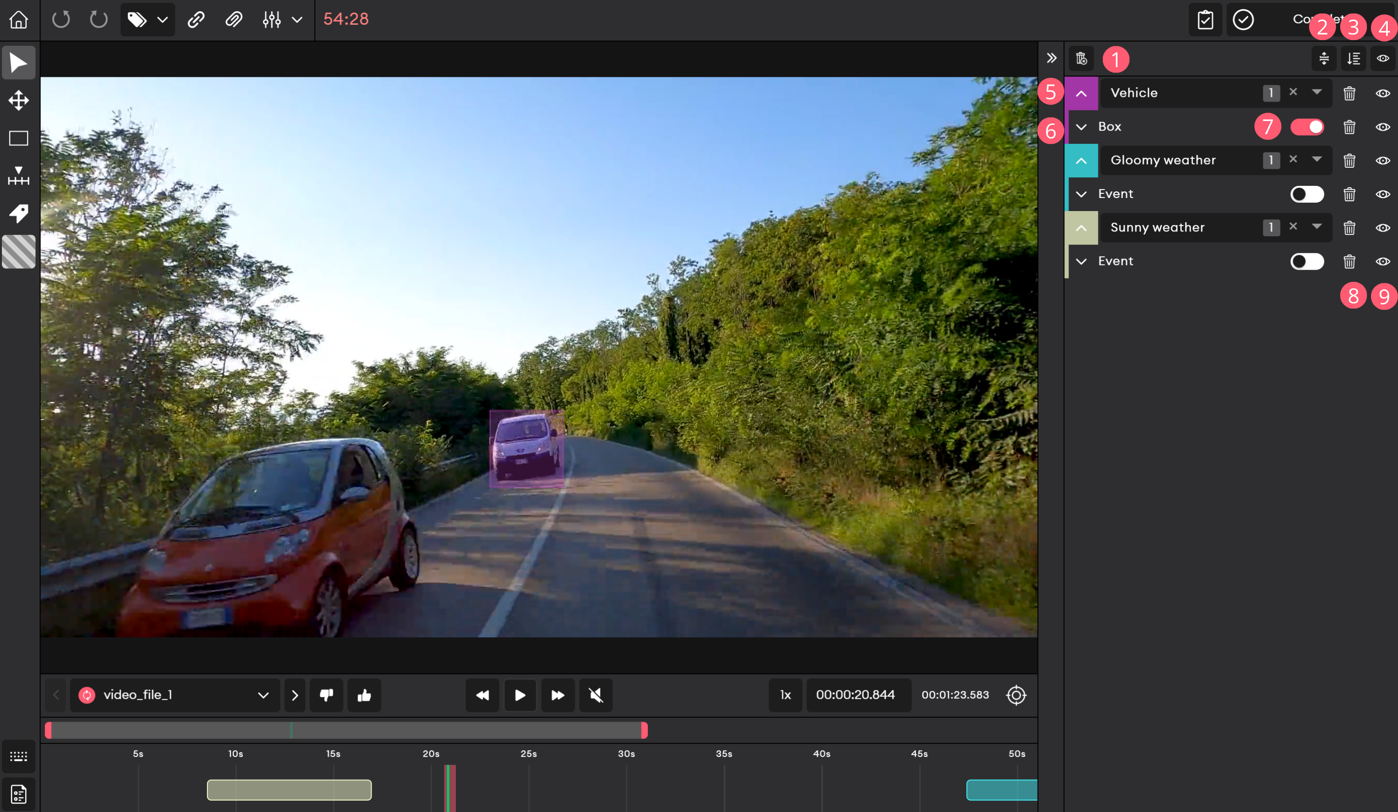Hide the Box item

(x=1383, y=127)
